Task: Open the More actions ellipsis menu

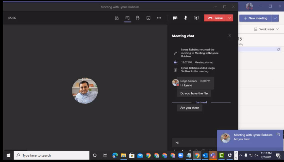Action: tap(159, 18)
